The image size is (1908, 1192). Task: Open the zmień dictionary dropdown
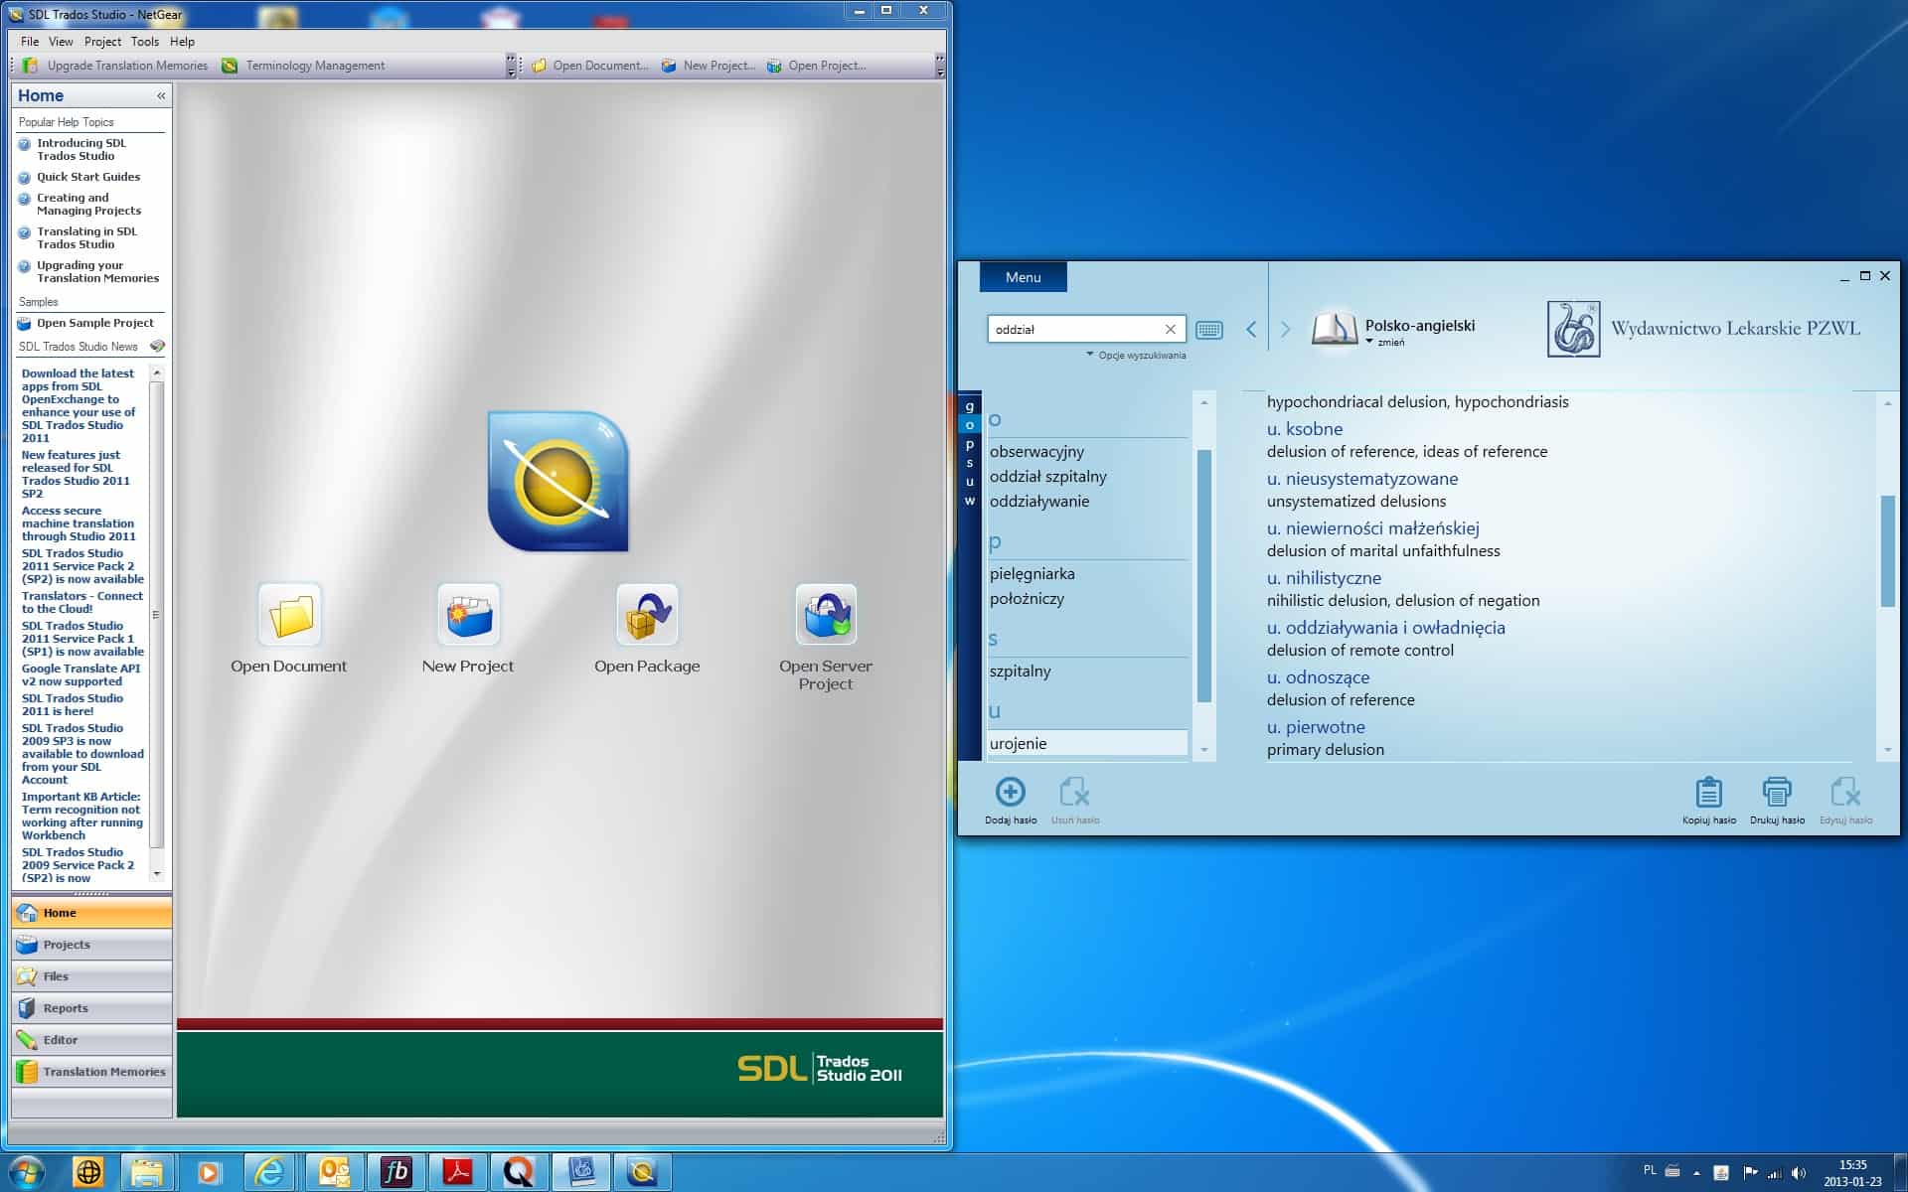tap(1384, 342)
